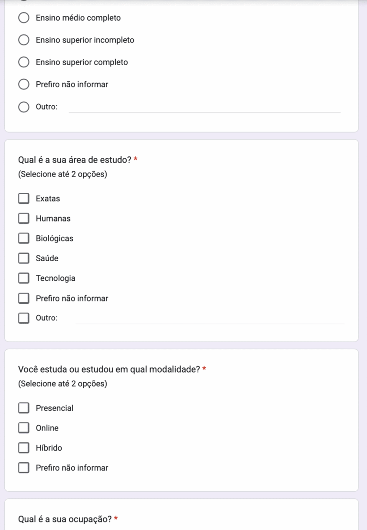Select the Ensino médio completo radio option
Viewport: 367px width, 530px height.
pyautogui.click(x=23, y=18)
